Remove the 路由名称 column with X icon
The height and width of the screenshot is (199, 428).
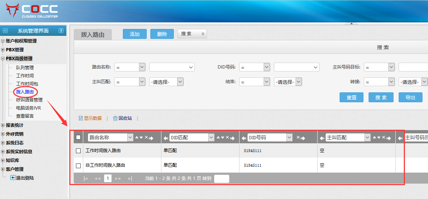(146, 138)
